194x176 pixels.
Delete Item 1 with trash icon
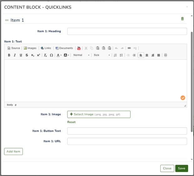pos(182,19)
